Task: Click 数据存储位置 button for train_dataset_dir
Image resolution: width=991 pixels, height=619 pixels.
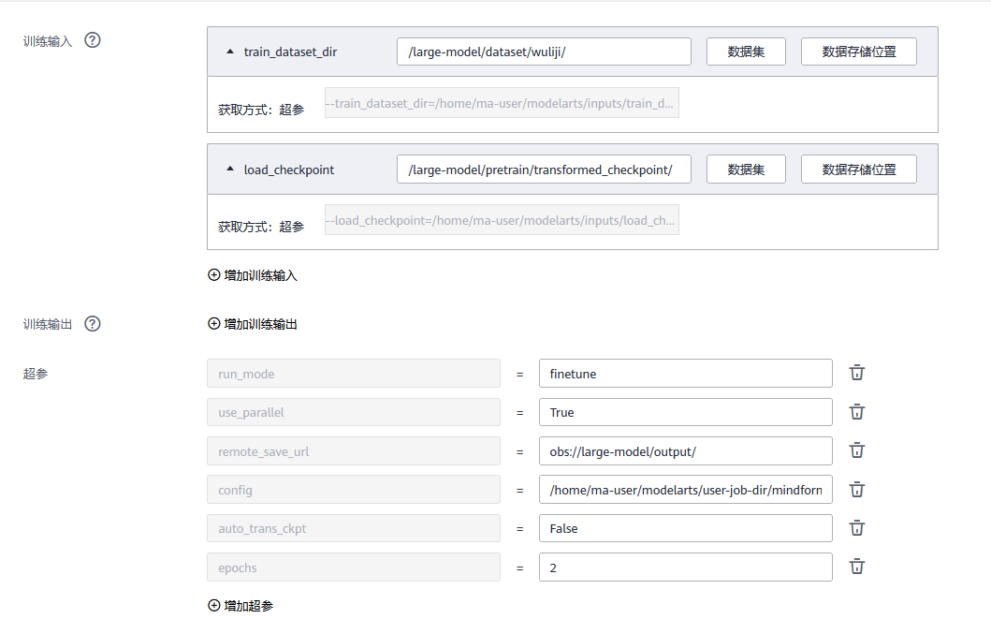Action: 858,52
